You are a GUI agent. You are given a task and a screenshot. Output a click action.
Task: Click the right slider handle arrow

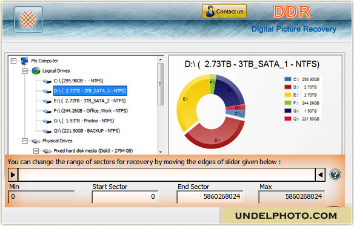click(320, 174)
